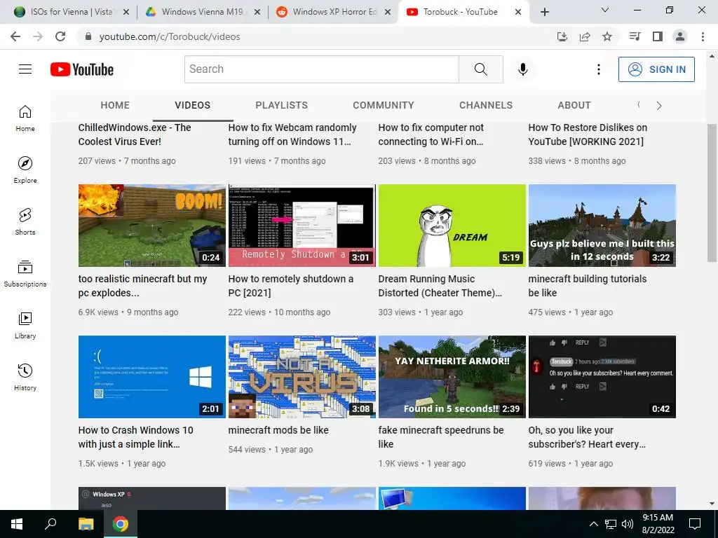This screenshot has width=718, height=538.
Task: Open 'Heart every comment' dark thumbnail
Action: pyautogui.click(x=602, y=377)
